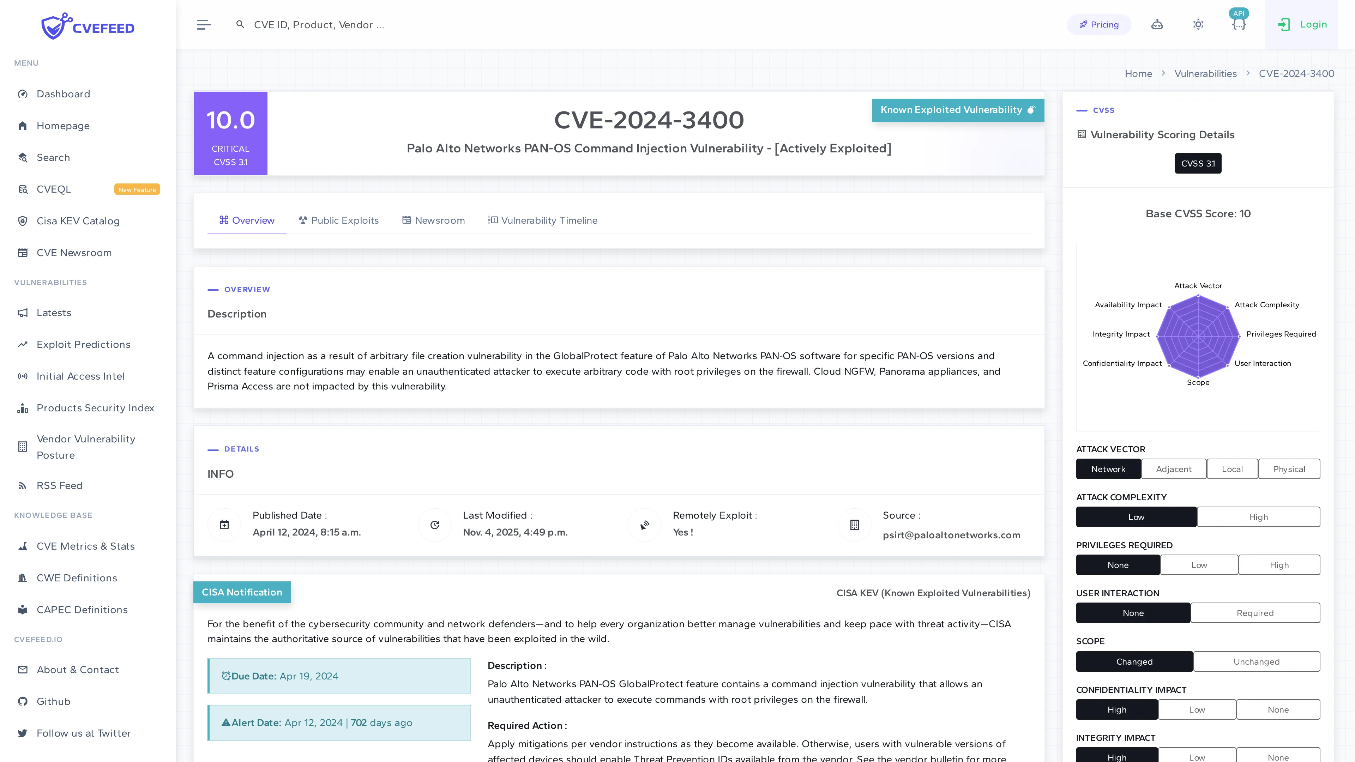Set Privileges Required to High
Image resolution: width=1355 pixels, height=762 pixels.
pyautogui.click(x=1279, y=565)
